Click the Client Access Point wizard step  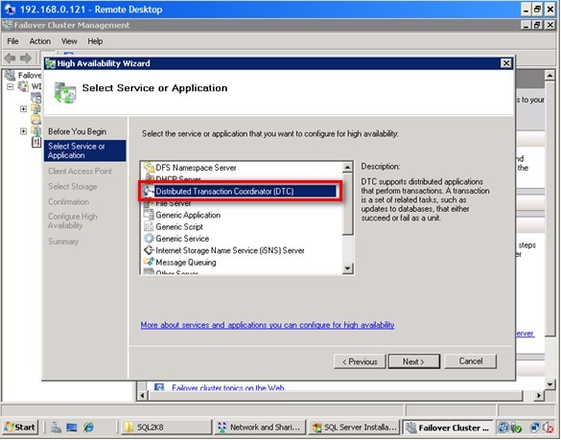[80, 172]
